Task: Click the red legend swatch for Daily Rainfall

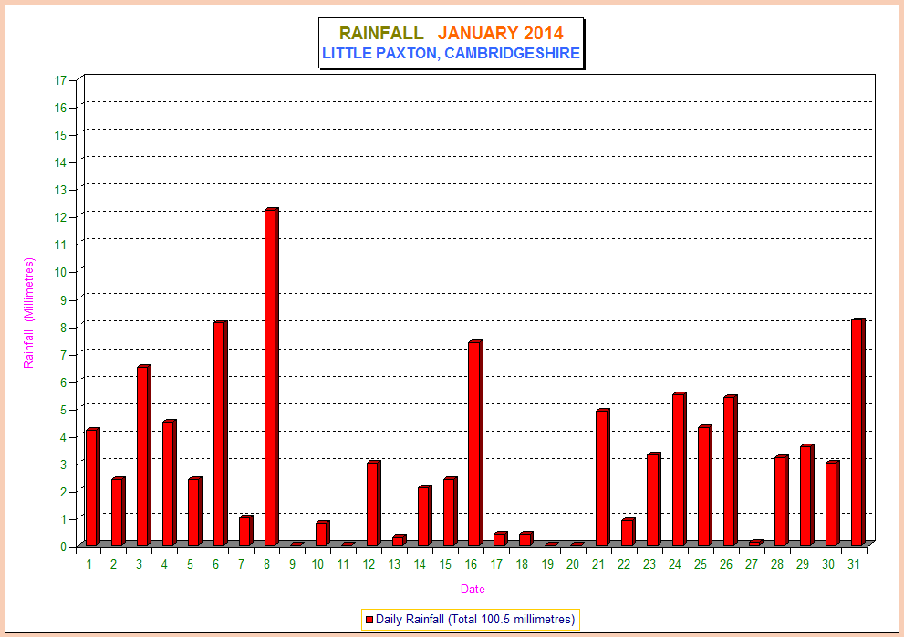Action: (x=369, y=620)
